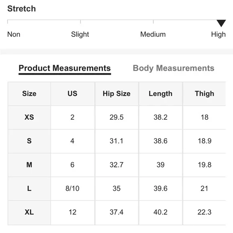This screenshot has width=233, height=233.
Task: Select the L size row header
Action: coord(29,188)
